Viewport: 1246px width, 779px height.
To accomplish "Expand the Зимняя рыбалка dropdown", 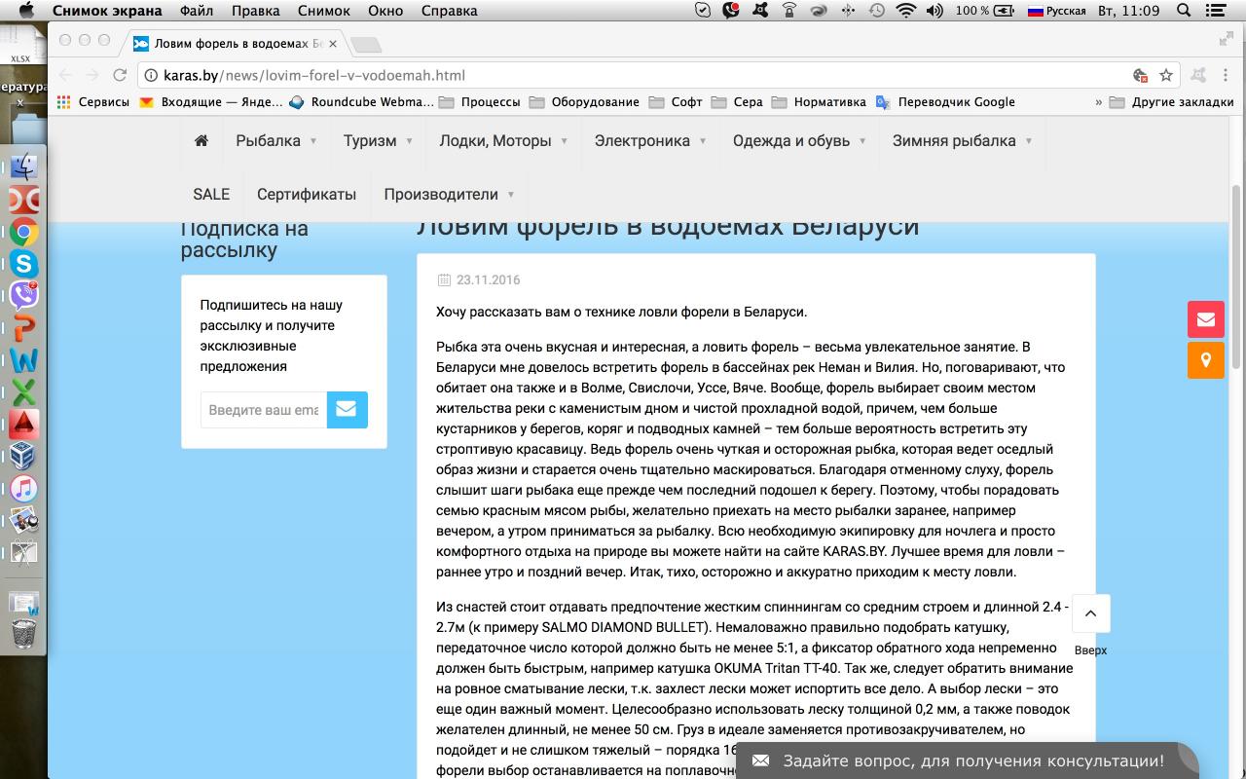I will coord(962,140).
